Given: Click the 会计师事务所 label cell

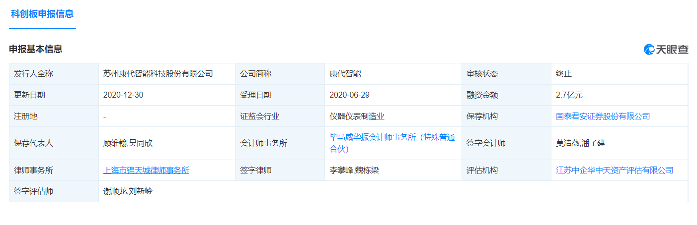Looking at the screenshot, I should point(280,143).
